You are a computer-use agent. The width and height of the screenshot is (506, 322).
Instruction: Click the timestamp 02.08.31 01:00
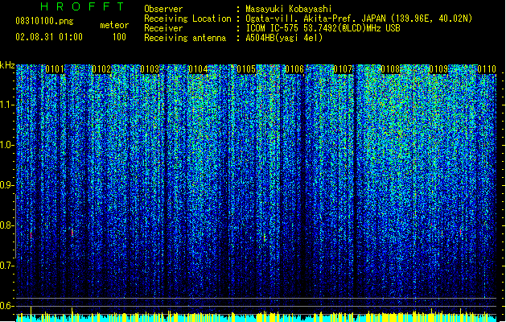49,37
